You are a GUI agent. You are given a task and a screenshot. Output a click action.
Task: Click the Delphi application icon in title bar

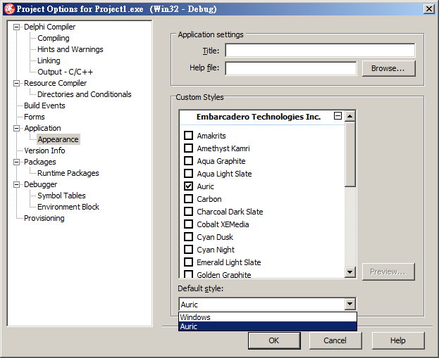(9, 9)
